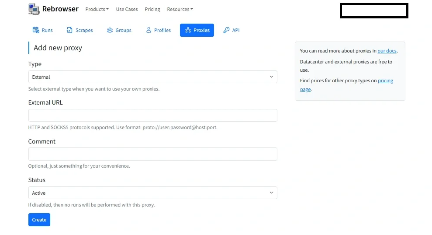Switch to the API tab

point(232,30)
